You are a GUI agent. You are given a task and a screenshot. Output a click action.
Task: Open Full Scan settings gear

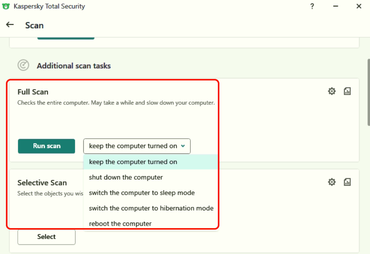[332, 91]
